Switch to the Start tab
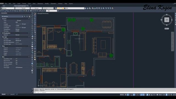This screenshot has width=176, height=99. click(4, 6)
